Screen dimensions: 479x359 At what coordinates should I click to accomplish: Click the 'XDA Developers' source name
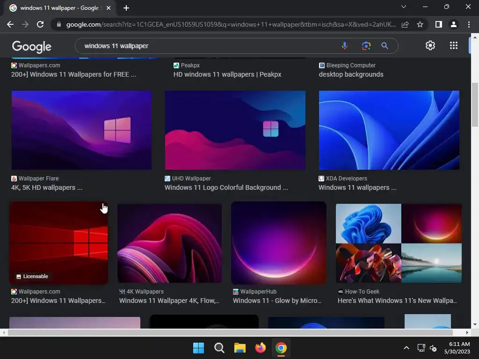click(x=347, y=178)
